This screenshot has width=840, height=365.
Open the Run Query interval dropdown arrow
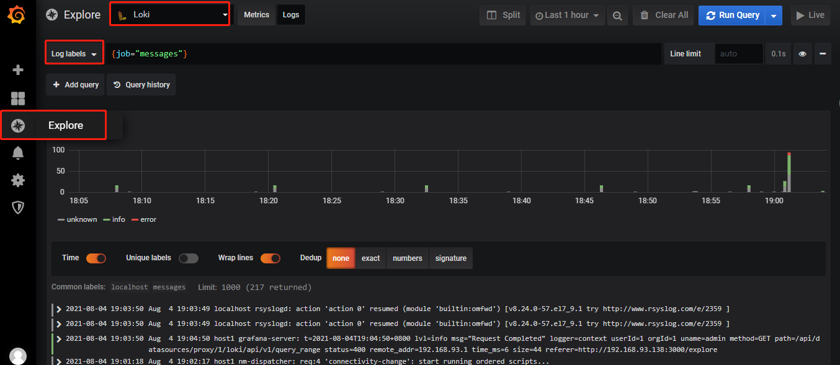[774, 15]
